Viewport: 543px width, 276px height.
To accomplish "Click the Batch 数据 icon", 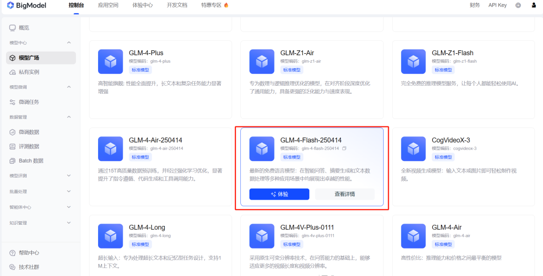I will (x=13, y=161).
